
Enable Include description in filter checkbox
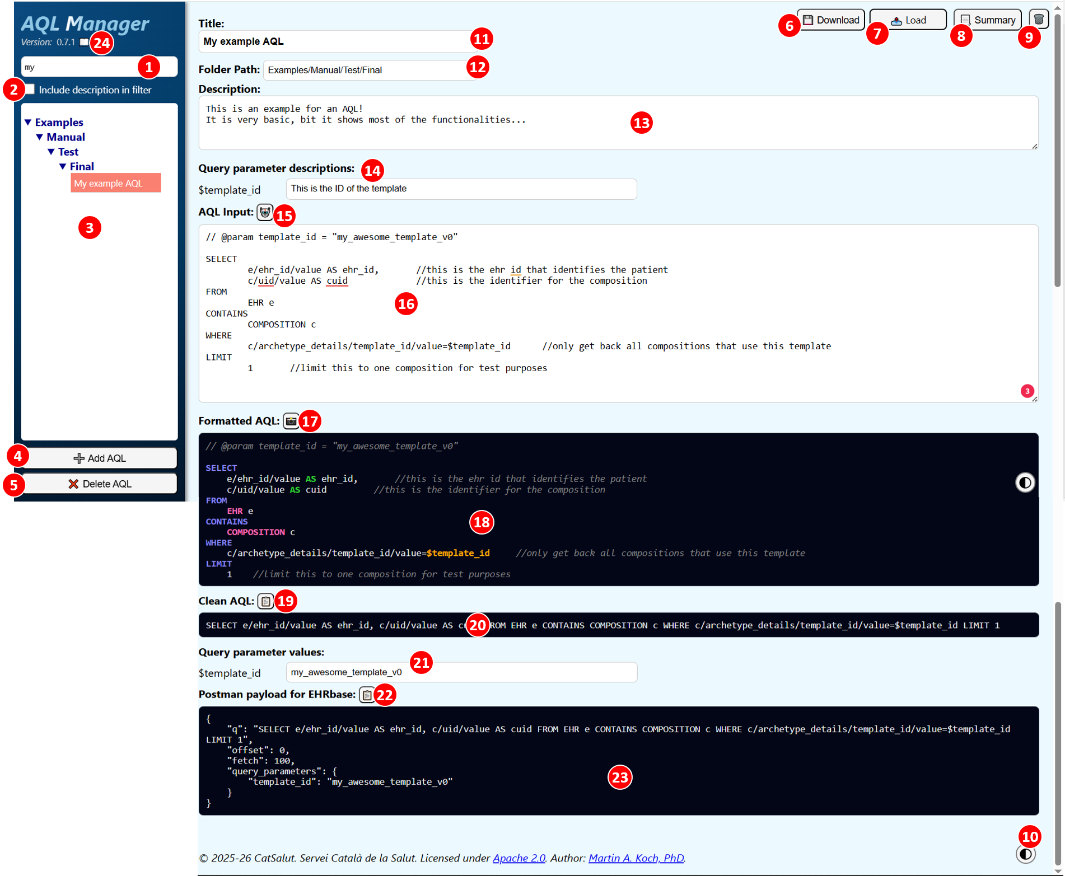tap(30, 89)
